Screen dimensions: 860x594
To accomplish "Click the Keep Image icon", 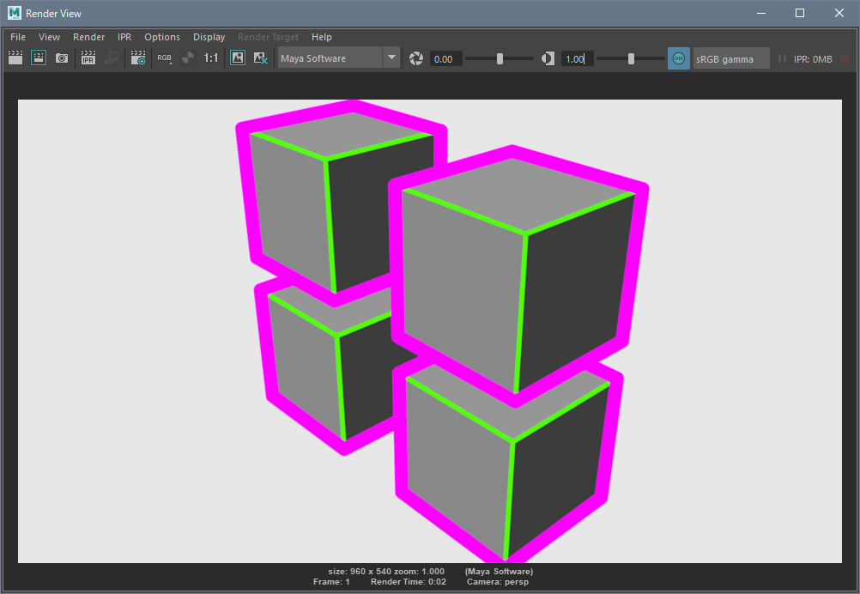I will coord(238,58).
